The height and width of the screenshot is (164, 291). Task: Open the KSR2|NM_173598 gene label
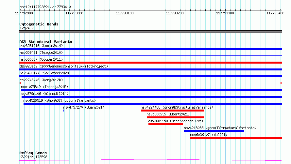(33, 157)
